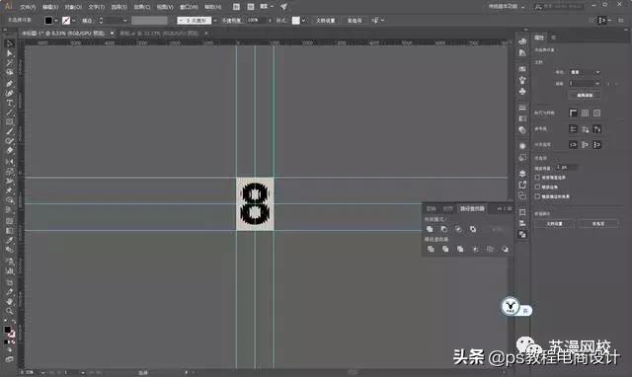Viewport: 632px width, 377px height.
Task: Open Asset Export panel from dock
Action: [x=522, y=185]
